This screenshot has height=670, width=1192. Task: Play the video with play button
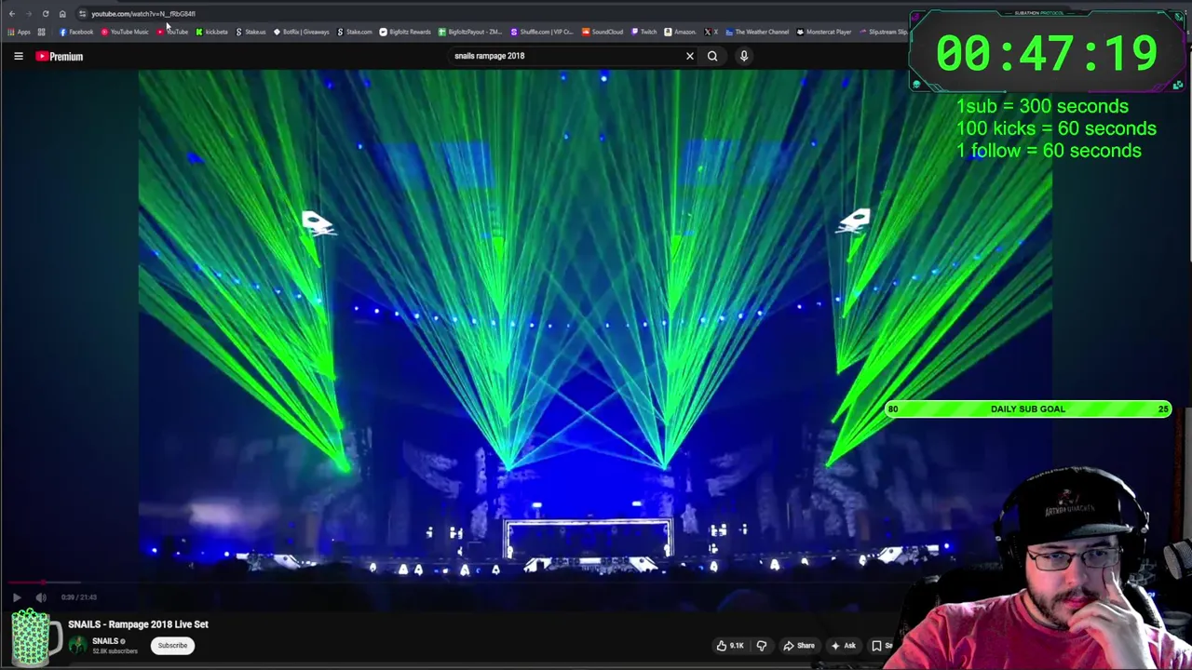(17, 597)
